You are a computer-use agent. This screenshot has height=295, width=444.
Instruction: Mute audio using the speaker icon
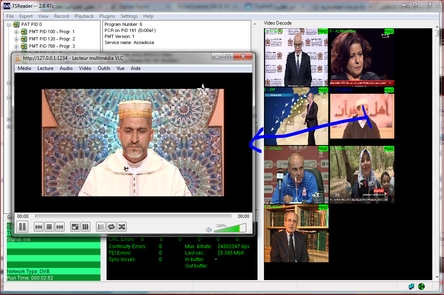(x=209, y=230)
